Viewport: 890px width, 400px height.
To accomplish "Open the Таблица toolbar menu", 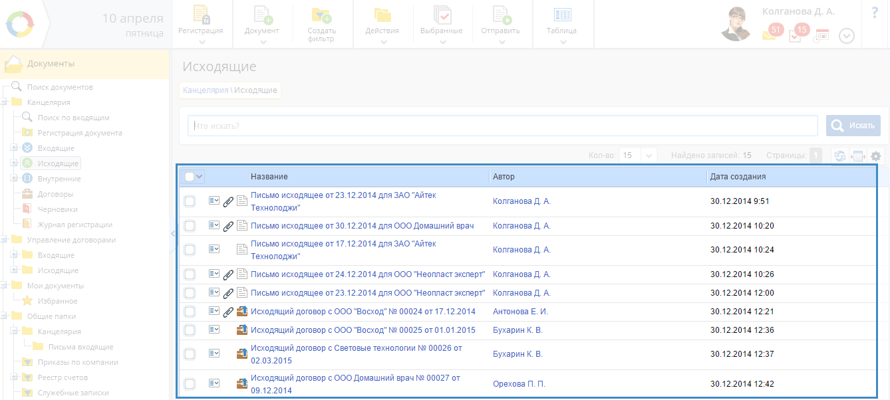I will coord(563,24).
